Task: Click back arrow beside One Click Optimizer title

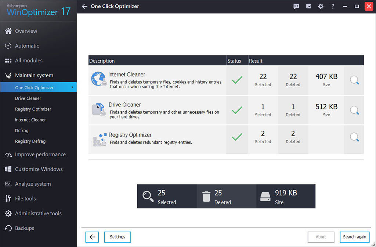Action: (x=85, y=6)
